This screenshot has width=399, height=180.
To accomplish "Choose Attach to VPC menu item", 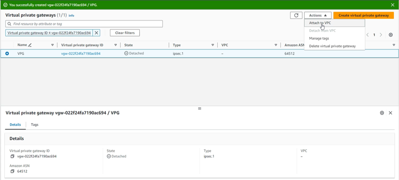I will (320, 23).
